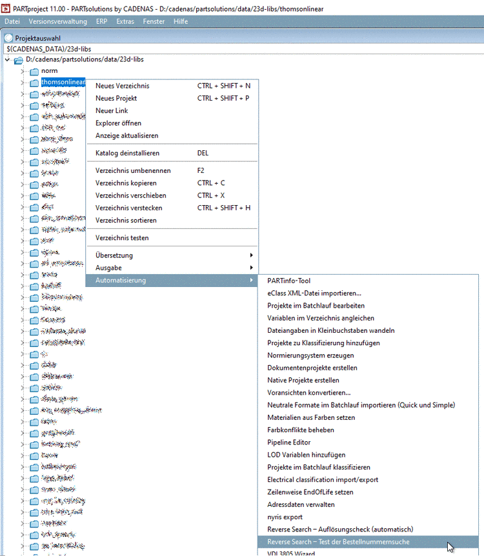
Task: Choose nyris export entry
Action: (x=368, y=517)
